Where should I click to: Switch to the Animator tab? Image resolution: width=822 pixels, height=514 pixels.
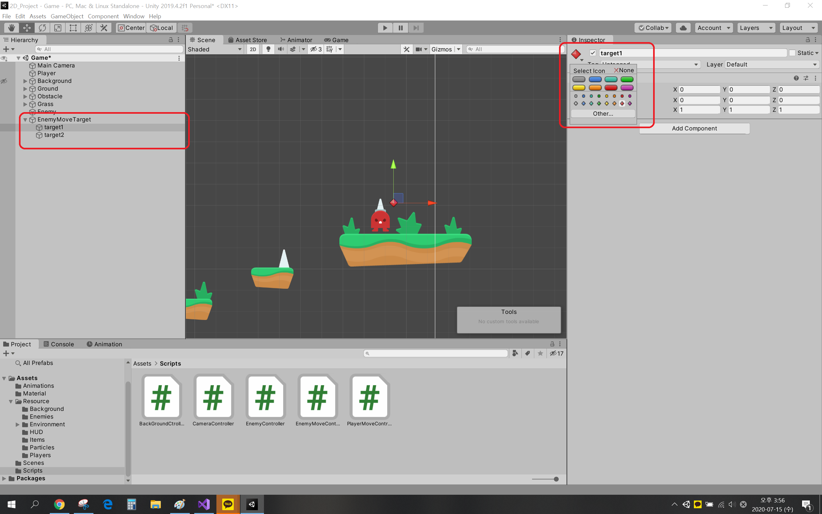pyautogui.click(x=296, y=40)
